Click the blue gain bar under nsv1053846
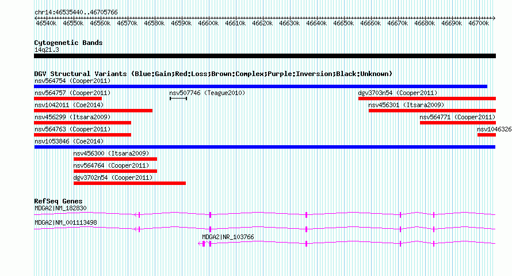 point(265,147)
